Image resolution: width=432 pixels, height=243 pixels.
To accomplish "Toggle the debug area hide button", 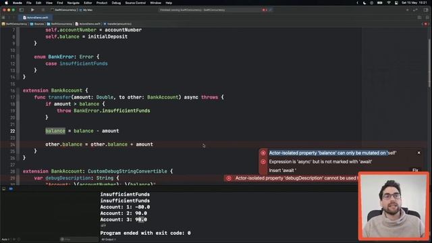I will coord(4,189).
